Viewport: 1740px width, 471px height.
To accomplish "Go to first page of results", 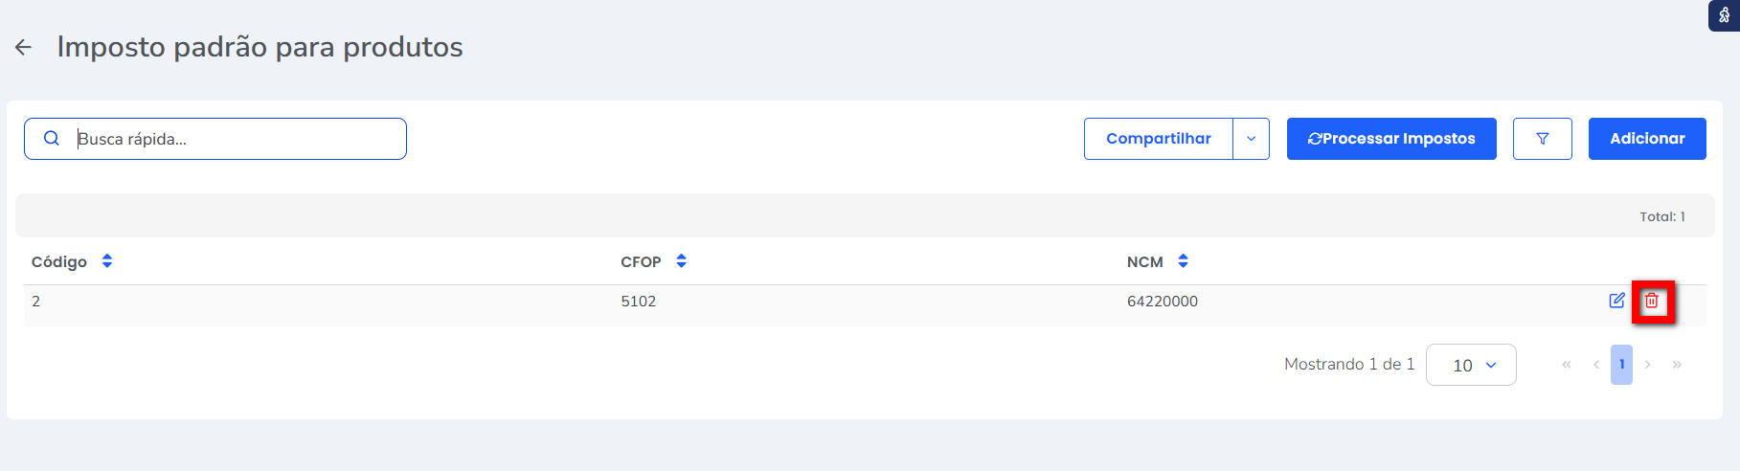I will pos(1567,365).
